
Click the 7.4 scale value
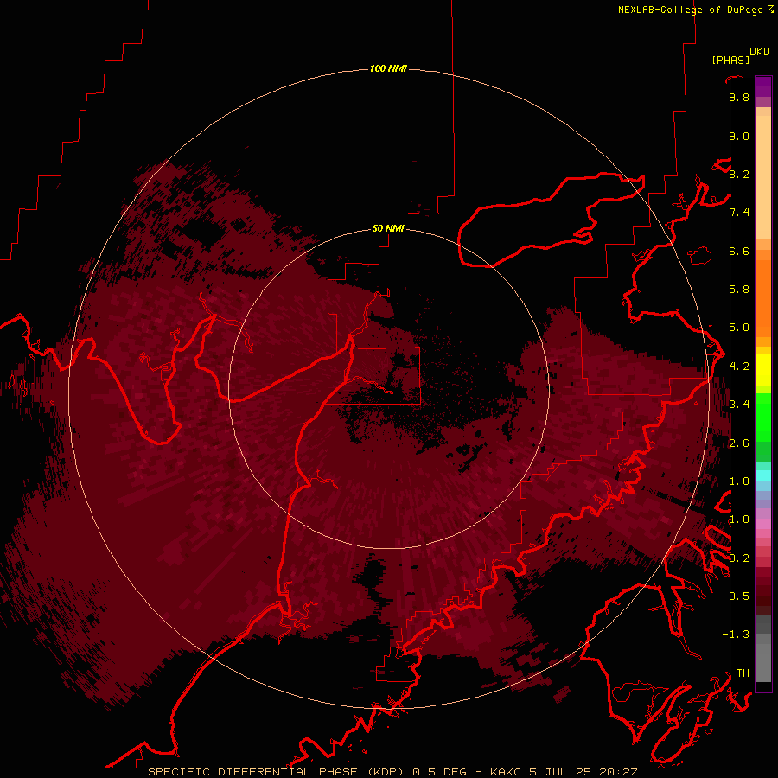[x=739, y=213]
